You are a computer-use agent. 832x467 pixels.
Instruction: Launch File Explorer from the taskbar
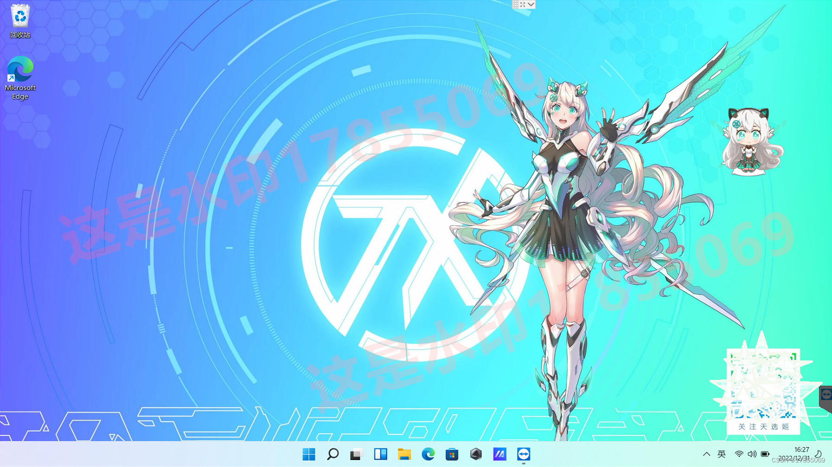[404, 454]
